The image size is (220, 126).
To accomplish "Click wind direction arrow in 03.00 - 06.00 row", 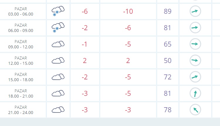I will (x=195, y=11).
